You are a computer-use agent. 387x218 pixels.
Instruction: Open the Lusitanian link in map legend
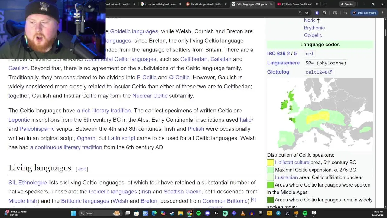pyautogui.click(x=286, y=177)
